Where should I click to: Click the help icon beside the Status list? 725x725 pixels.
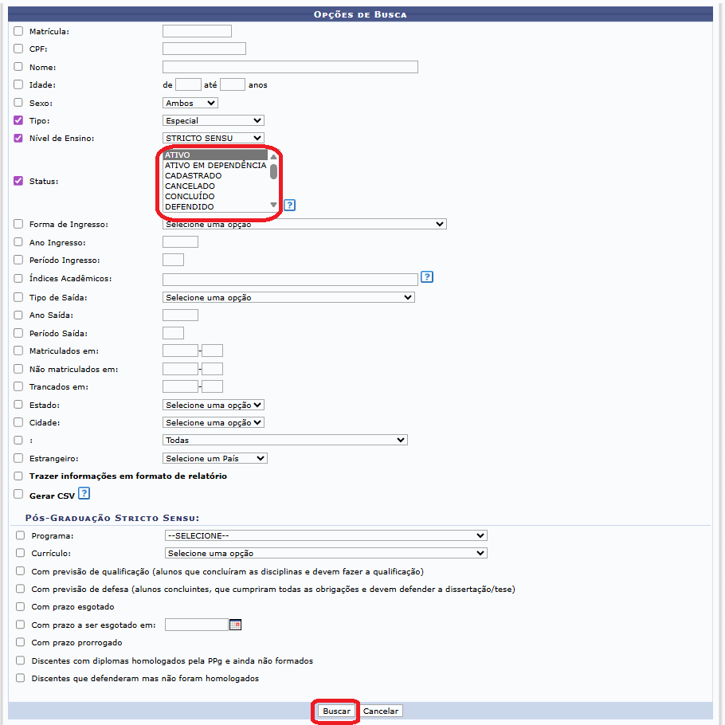click(290, 206)
